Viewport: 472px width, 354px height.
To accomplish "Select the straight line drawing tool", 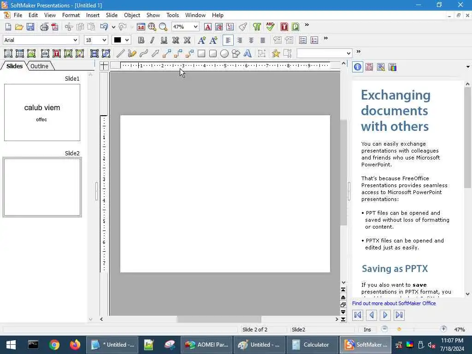I will [x=120, y=53].
